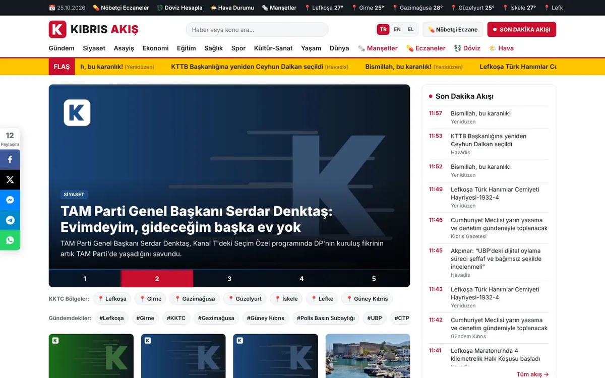
Task: Open the Serdar Denktaş headline article
Action: tap(197, 219)
